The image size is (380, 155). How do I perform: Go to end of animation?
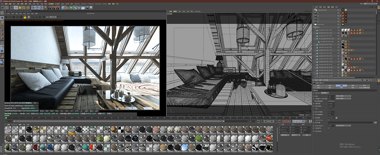279,122
